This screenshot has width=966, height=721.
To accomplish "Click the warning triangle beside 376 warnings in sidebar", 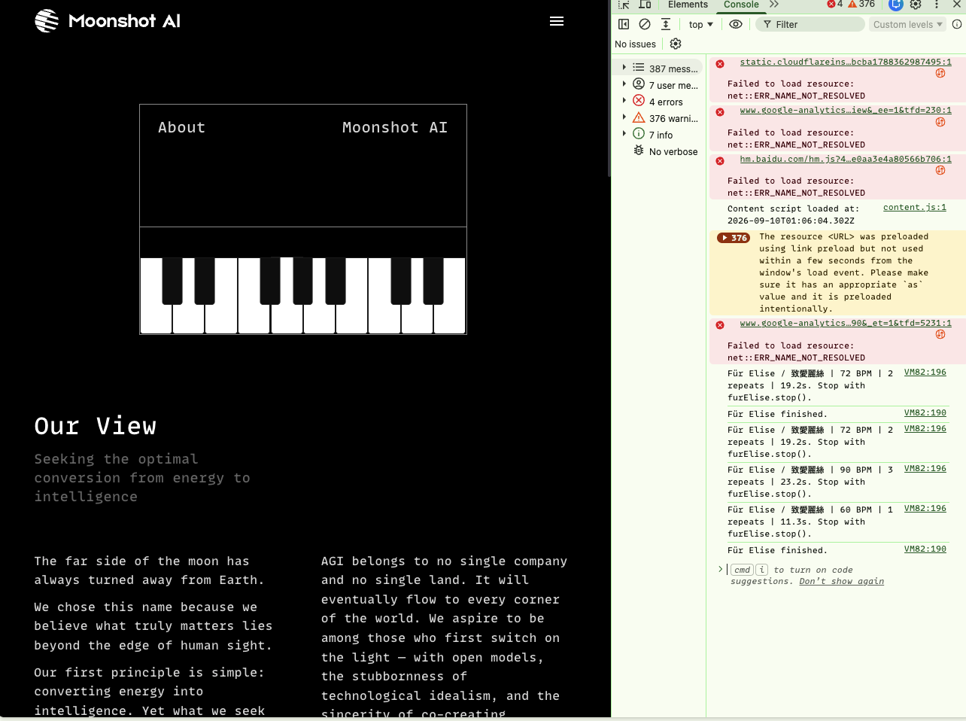I will tap(639, 117).
